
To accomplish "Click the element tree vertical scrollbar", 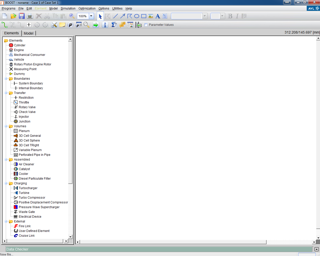I will tap(70, 112).
